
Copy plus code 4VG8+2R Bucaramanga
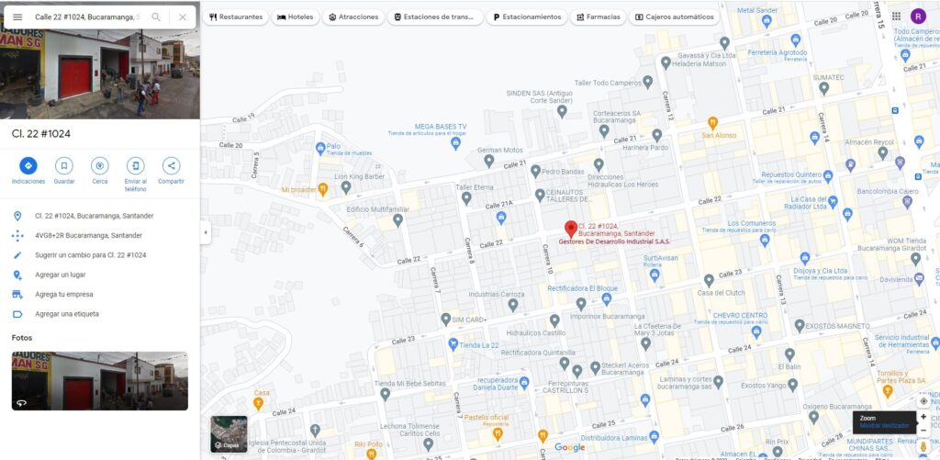[99, 236]
